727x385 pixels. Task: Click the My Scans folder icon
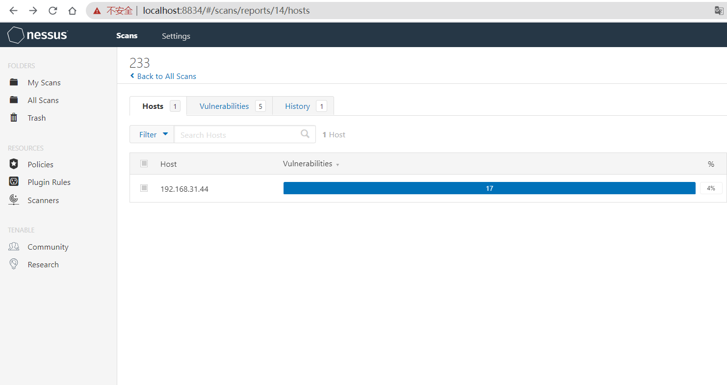point(14,82)
